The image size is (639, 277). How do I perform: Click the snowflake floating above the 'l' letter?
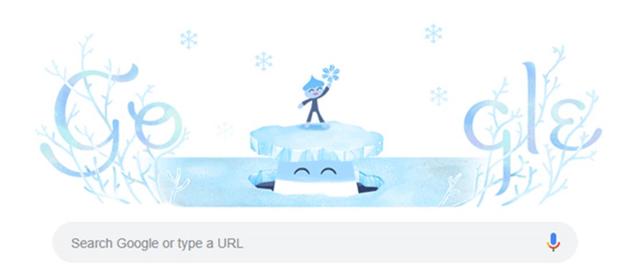click(433, 33)
